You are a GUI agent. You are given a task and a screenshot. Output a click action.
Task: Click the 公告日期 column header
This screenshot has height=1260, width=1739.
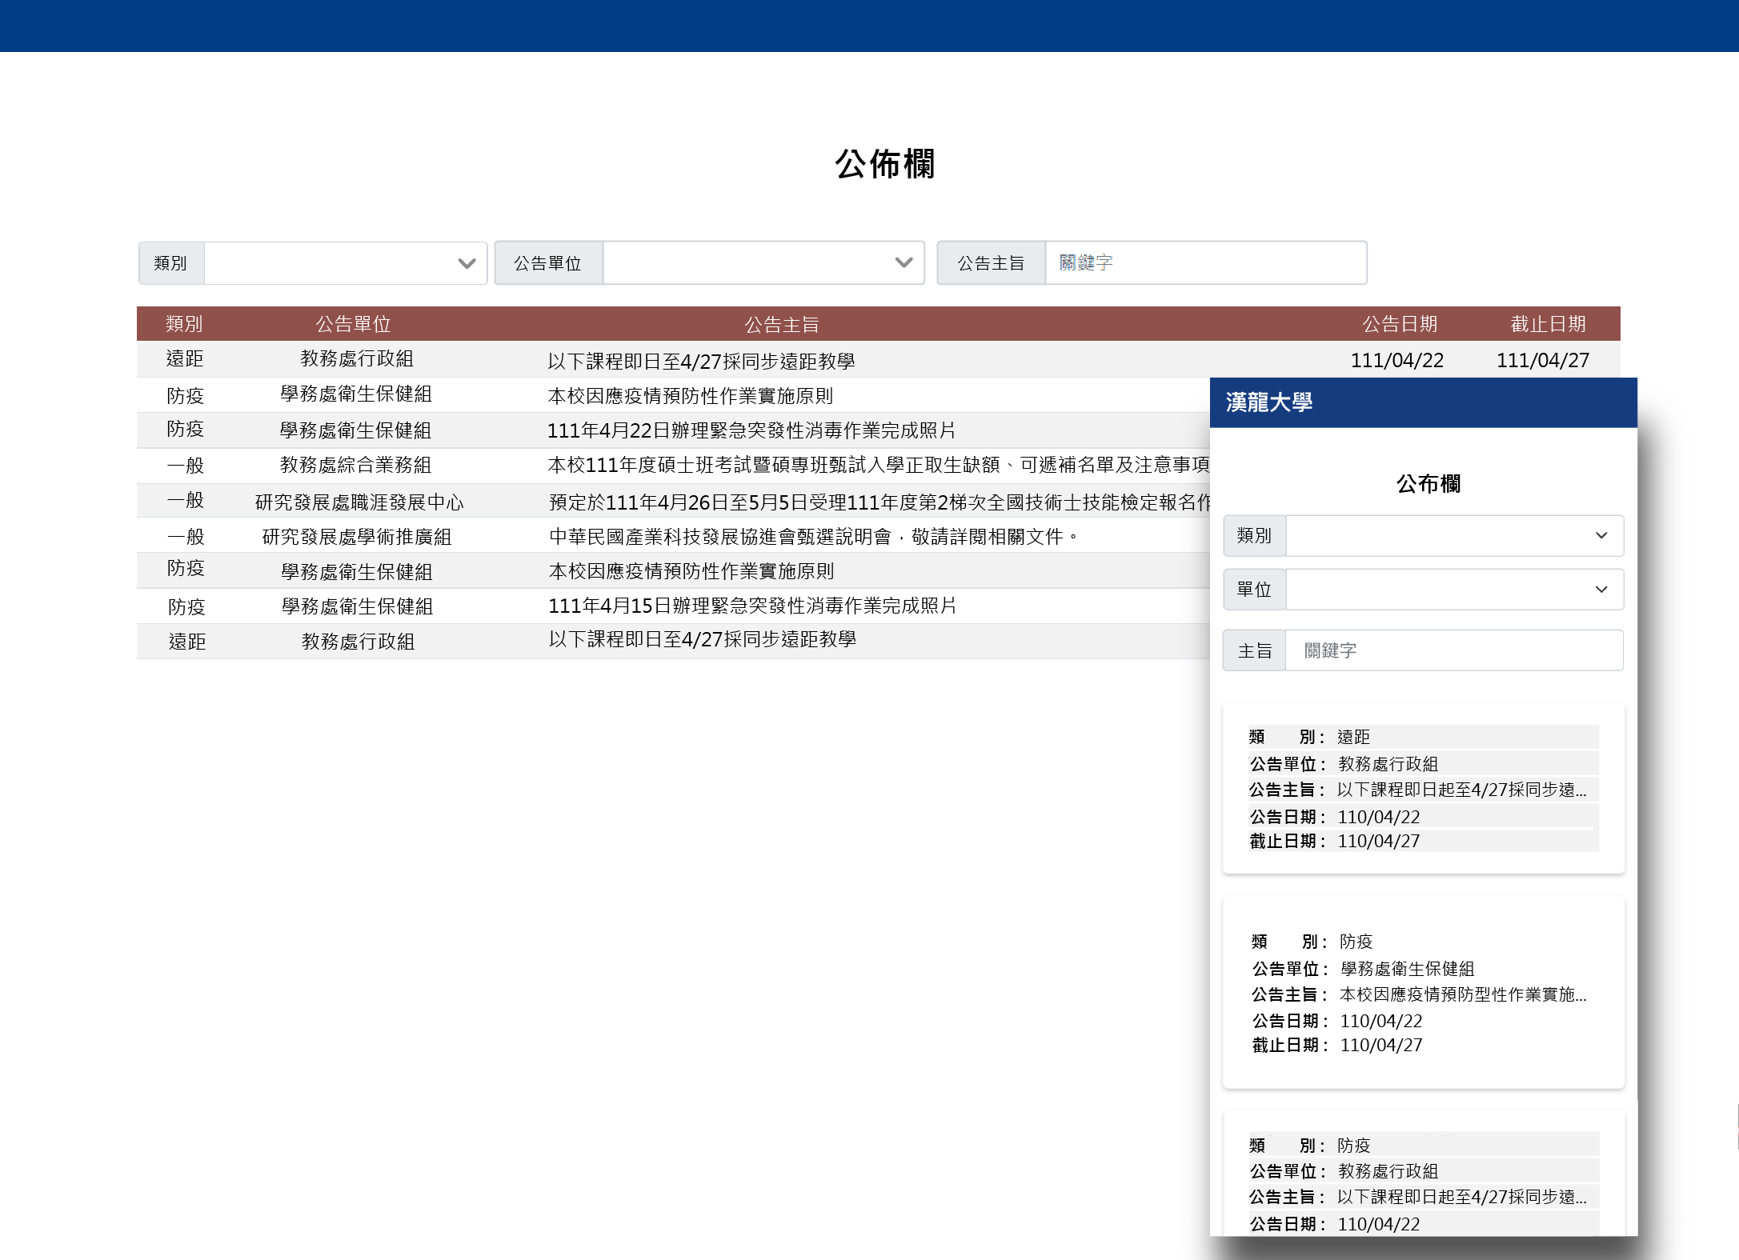(x=1399, y=324)
